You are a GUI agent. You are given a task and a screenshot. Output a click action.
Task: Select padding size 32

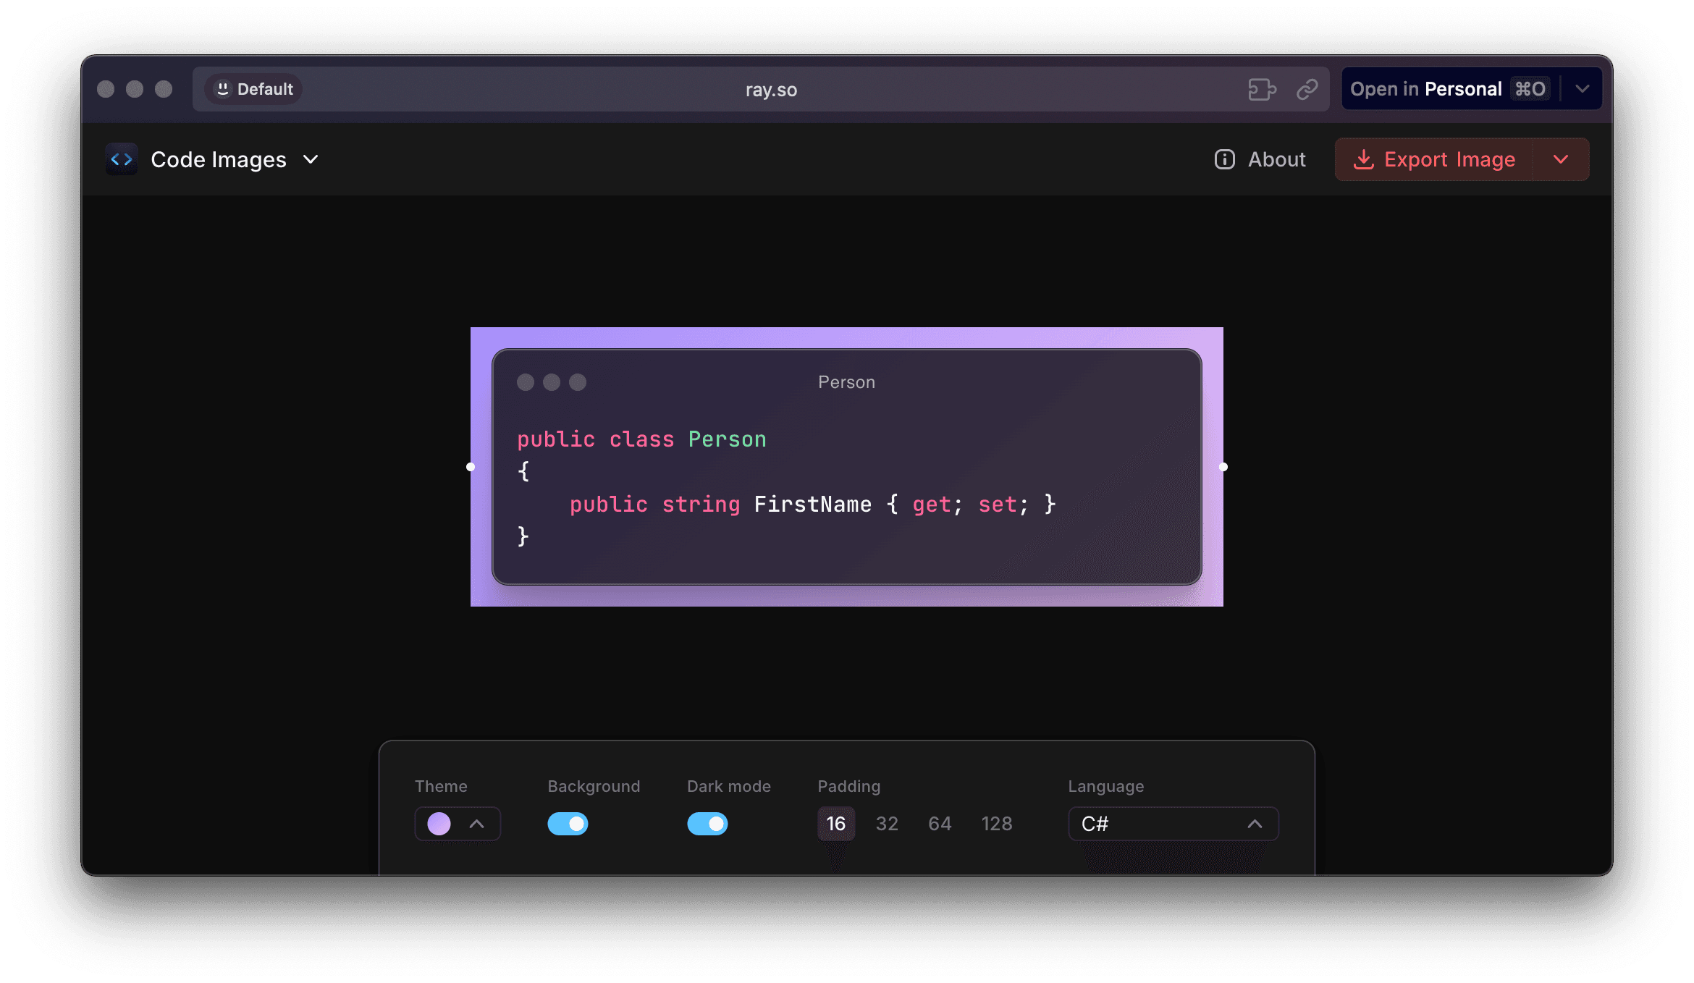[x=887, y=824]
